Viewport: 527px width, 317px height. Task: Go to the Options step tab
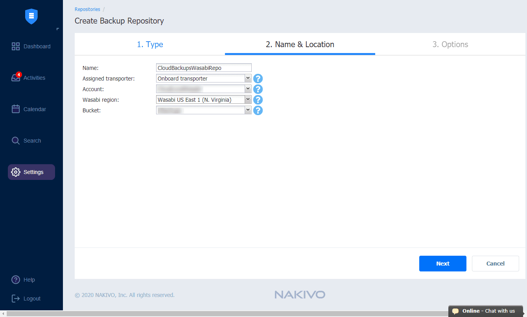pyautogui.click(x=450, y=44)
